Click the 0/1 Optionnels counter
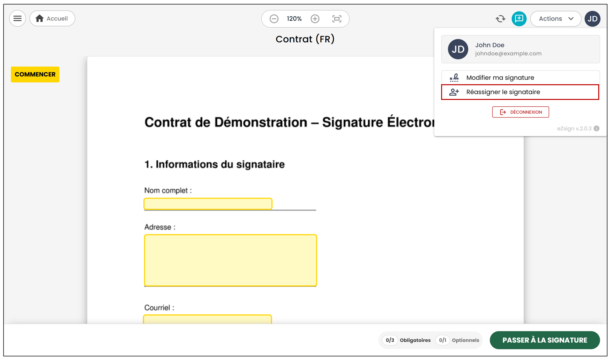This screenshot has width=612, height=359. 457,340
